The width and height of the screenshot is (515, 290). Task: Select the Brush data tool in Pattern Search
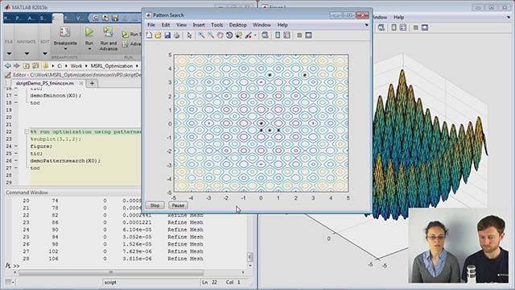coord(249,35)
